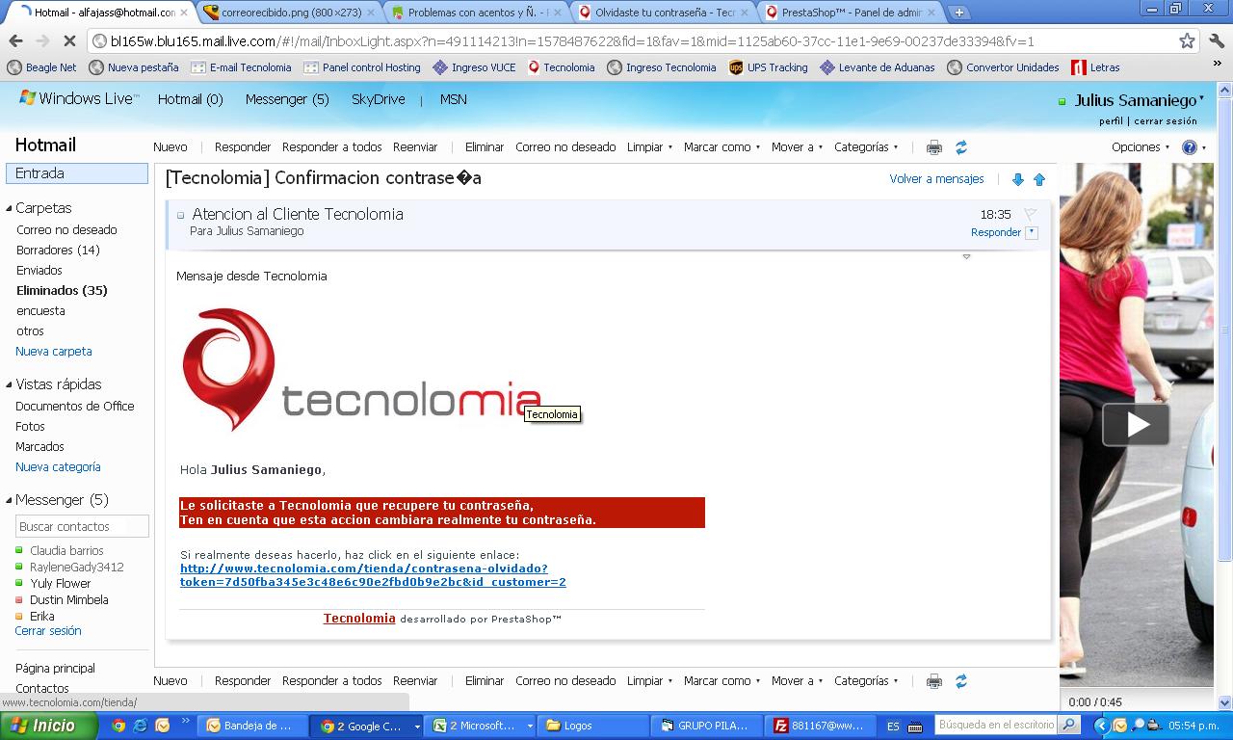
Task: Focus the Búsqueda en el escritorio field
Action: coord(996,725)
